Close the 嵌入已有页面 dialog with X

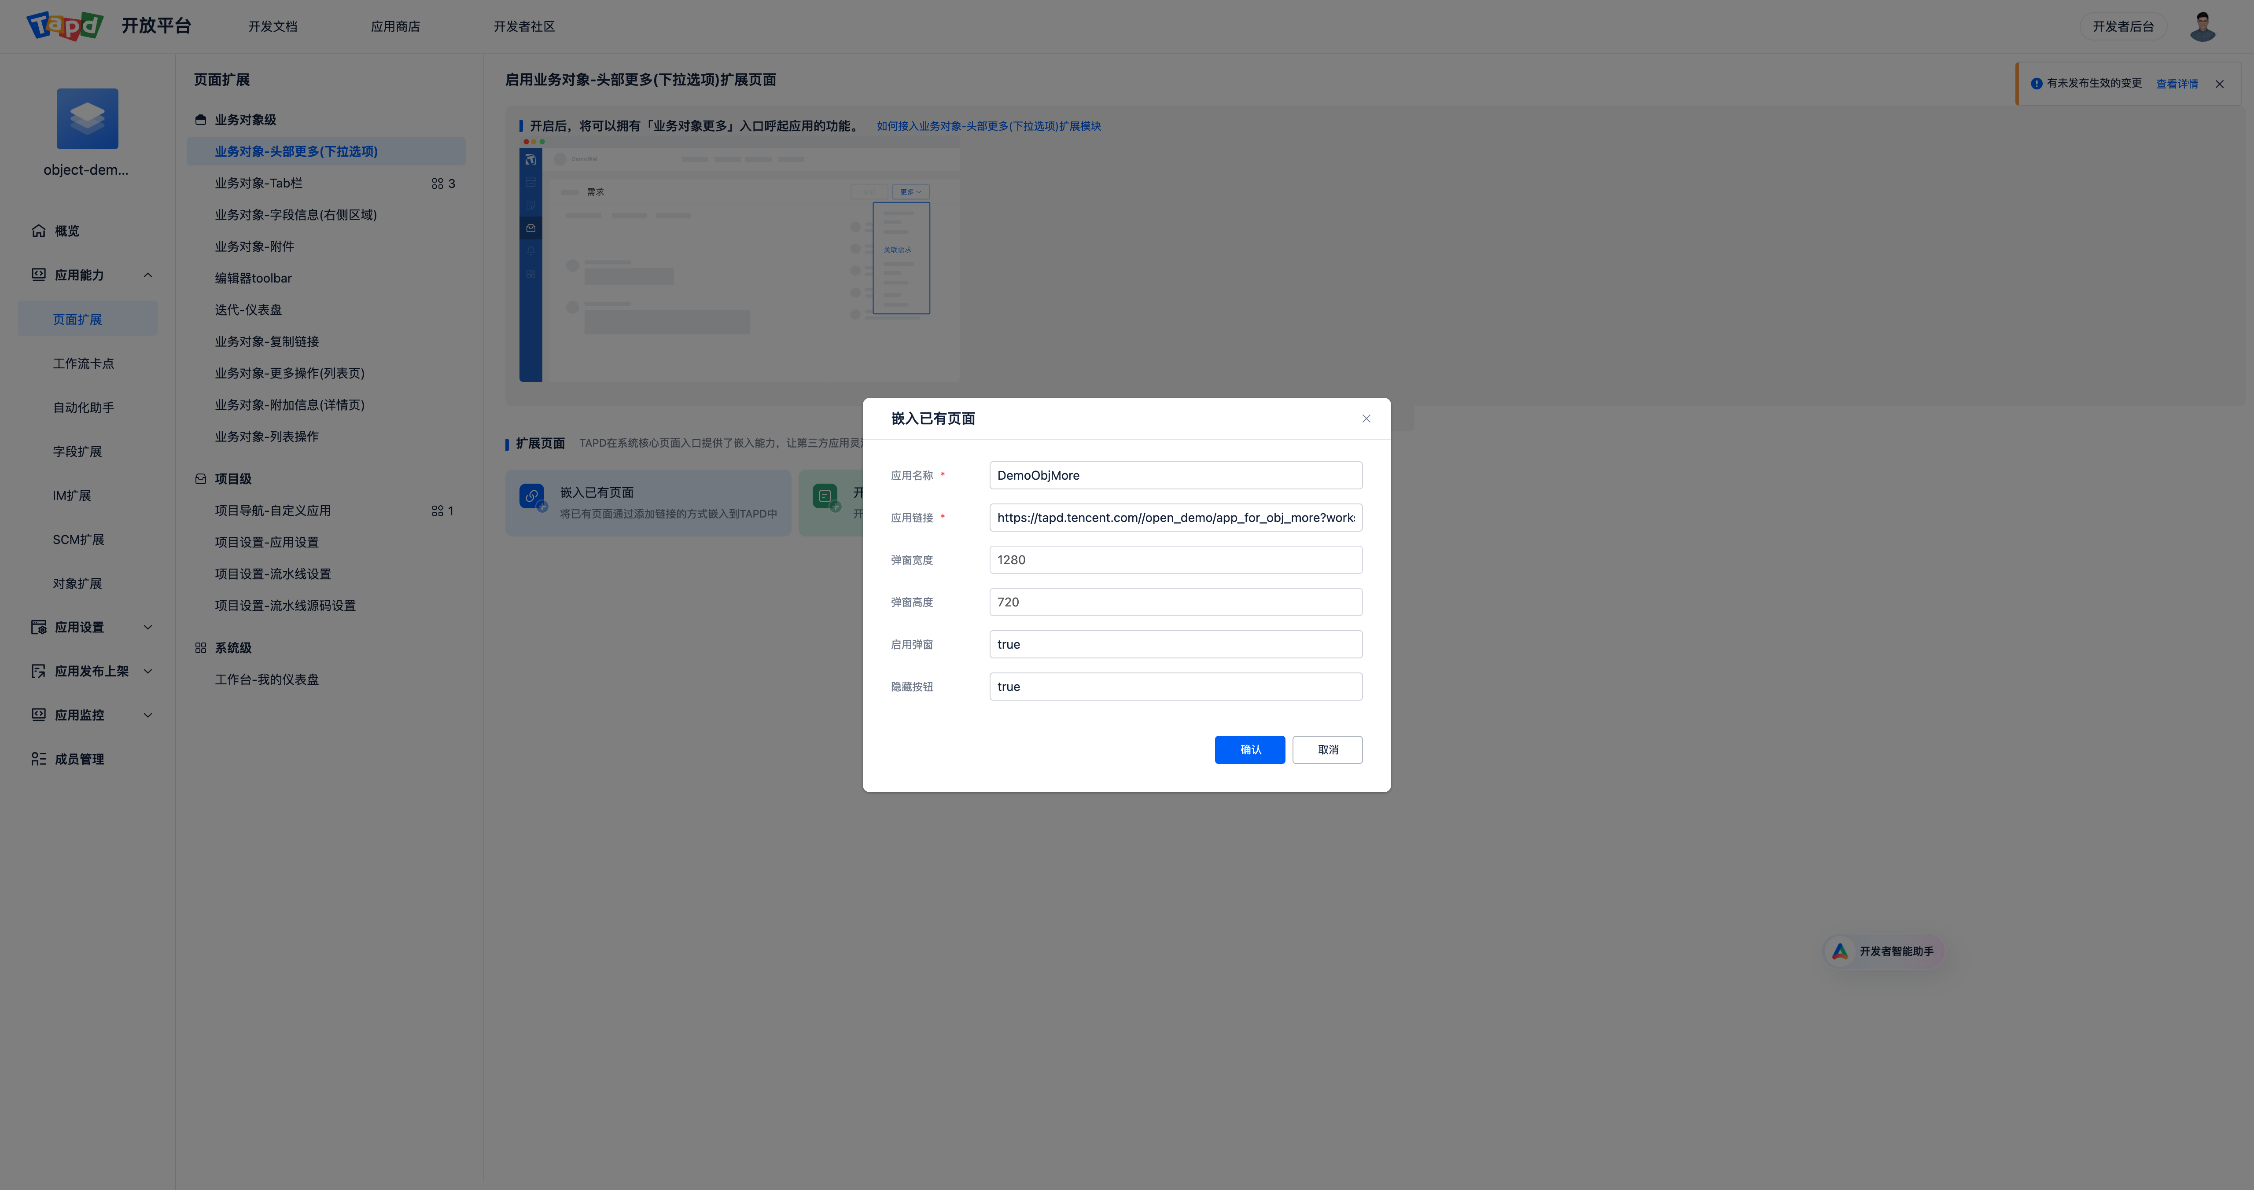tap(1366, 418)
